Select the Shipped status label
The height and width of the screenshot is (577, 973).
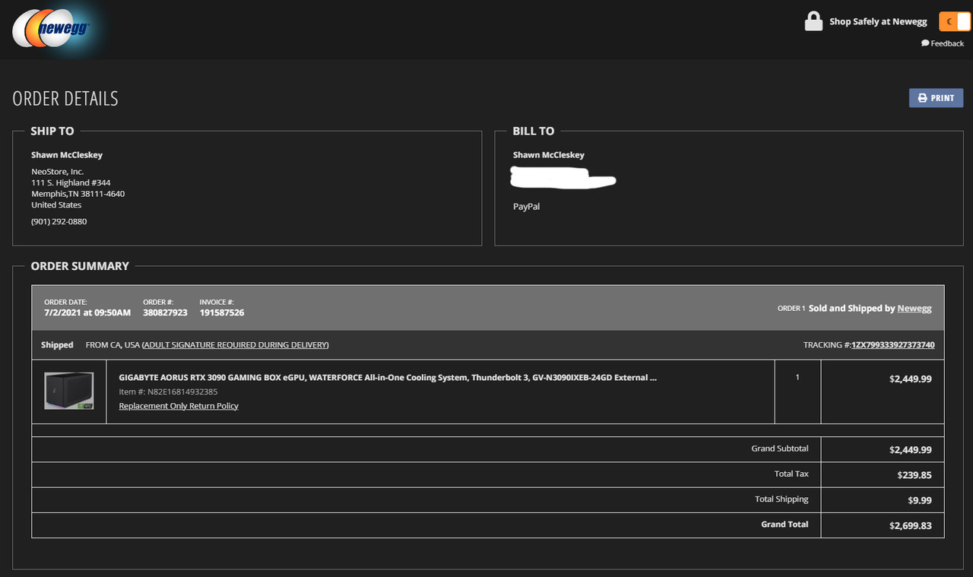57,345
